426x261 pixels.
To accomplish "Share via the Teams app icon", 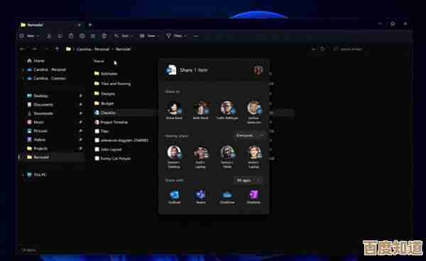I will (x=200, y=196).
